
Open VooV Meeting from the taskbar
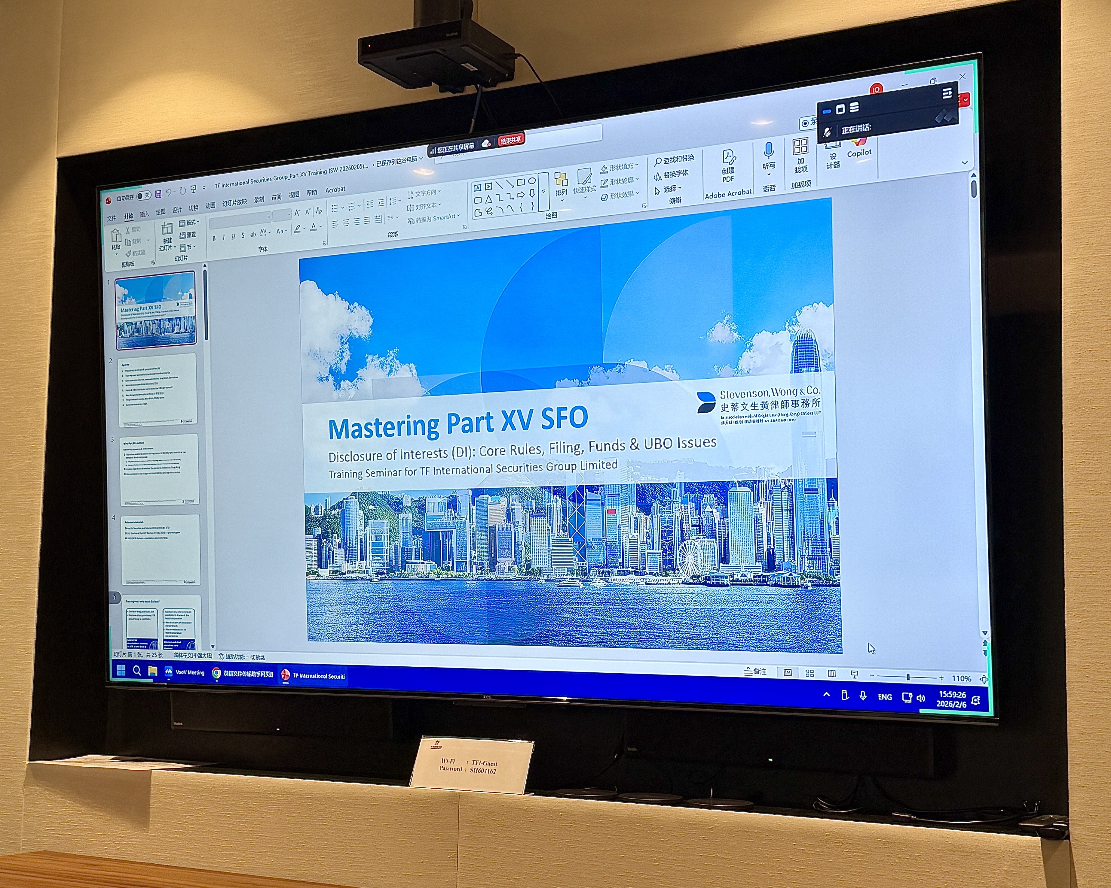185,672
